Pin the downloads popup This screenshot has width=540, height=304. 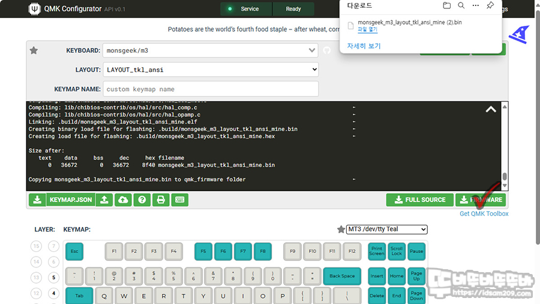[x=490, y=5]
